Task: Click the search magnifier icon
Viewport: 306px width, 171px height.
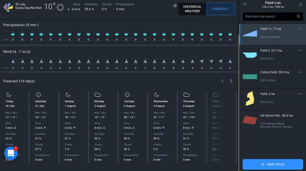Action: click(298, 16)
